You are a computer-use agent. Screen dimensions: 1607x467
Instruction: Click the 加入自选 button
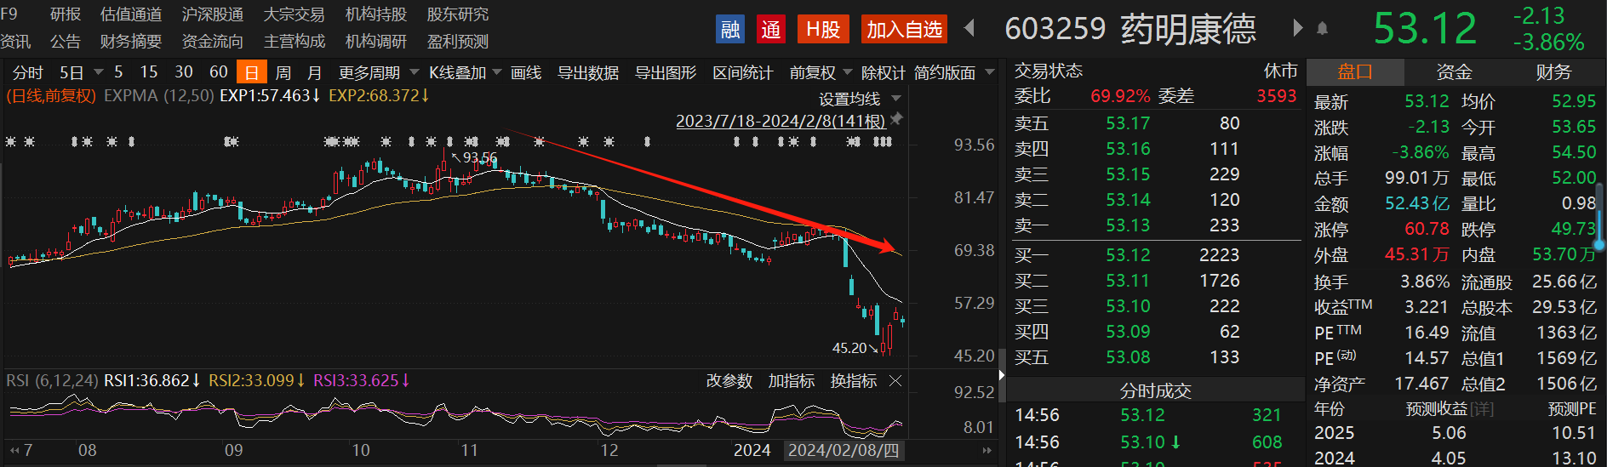click(905, 30)
